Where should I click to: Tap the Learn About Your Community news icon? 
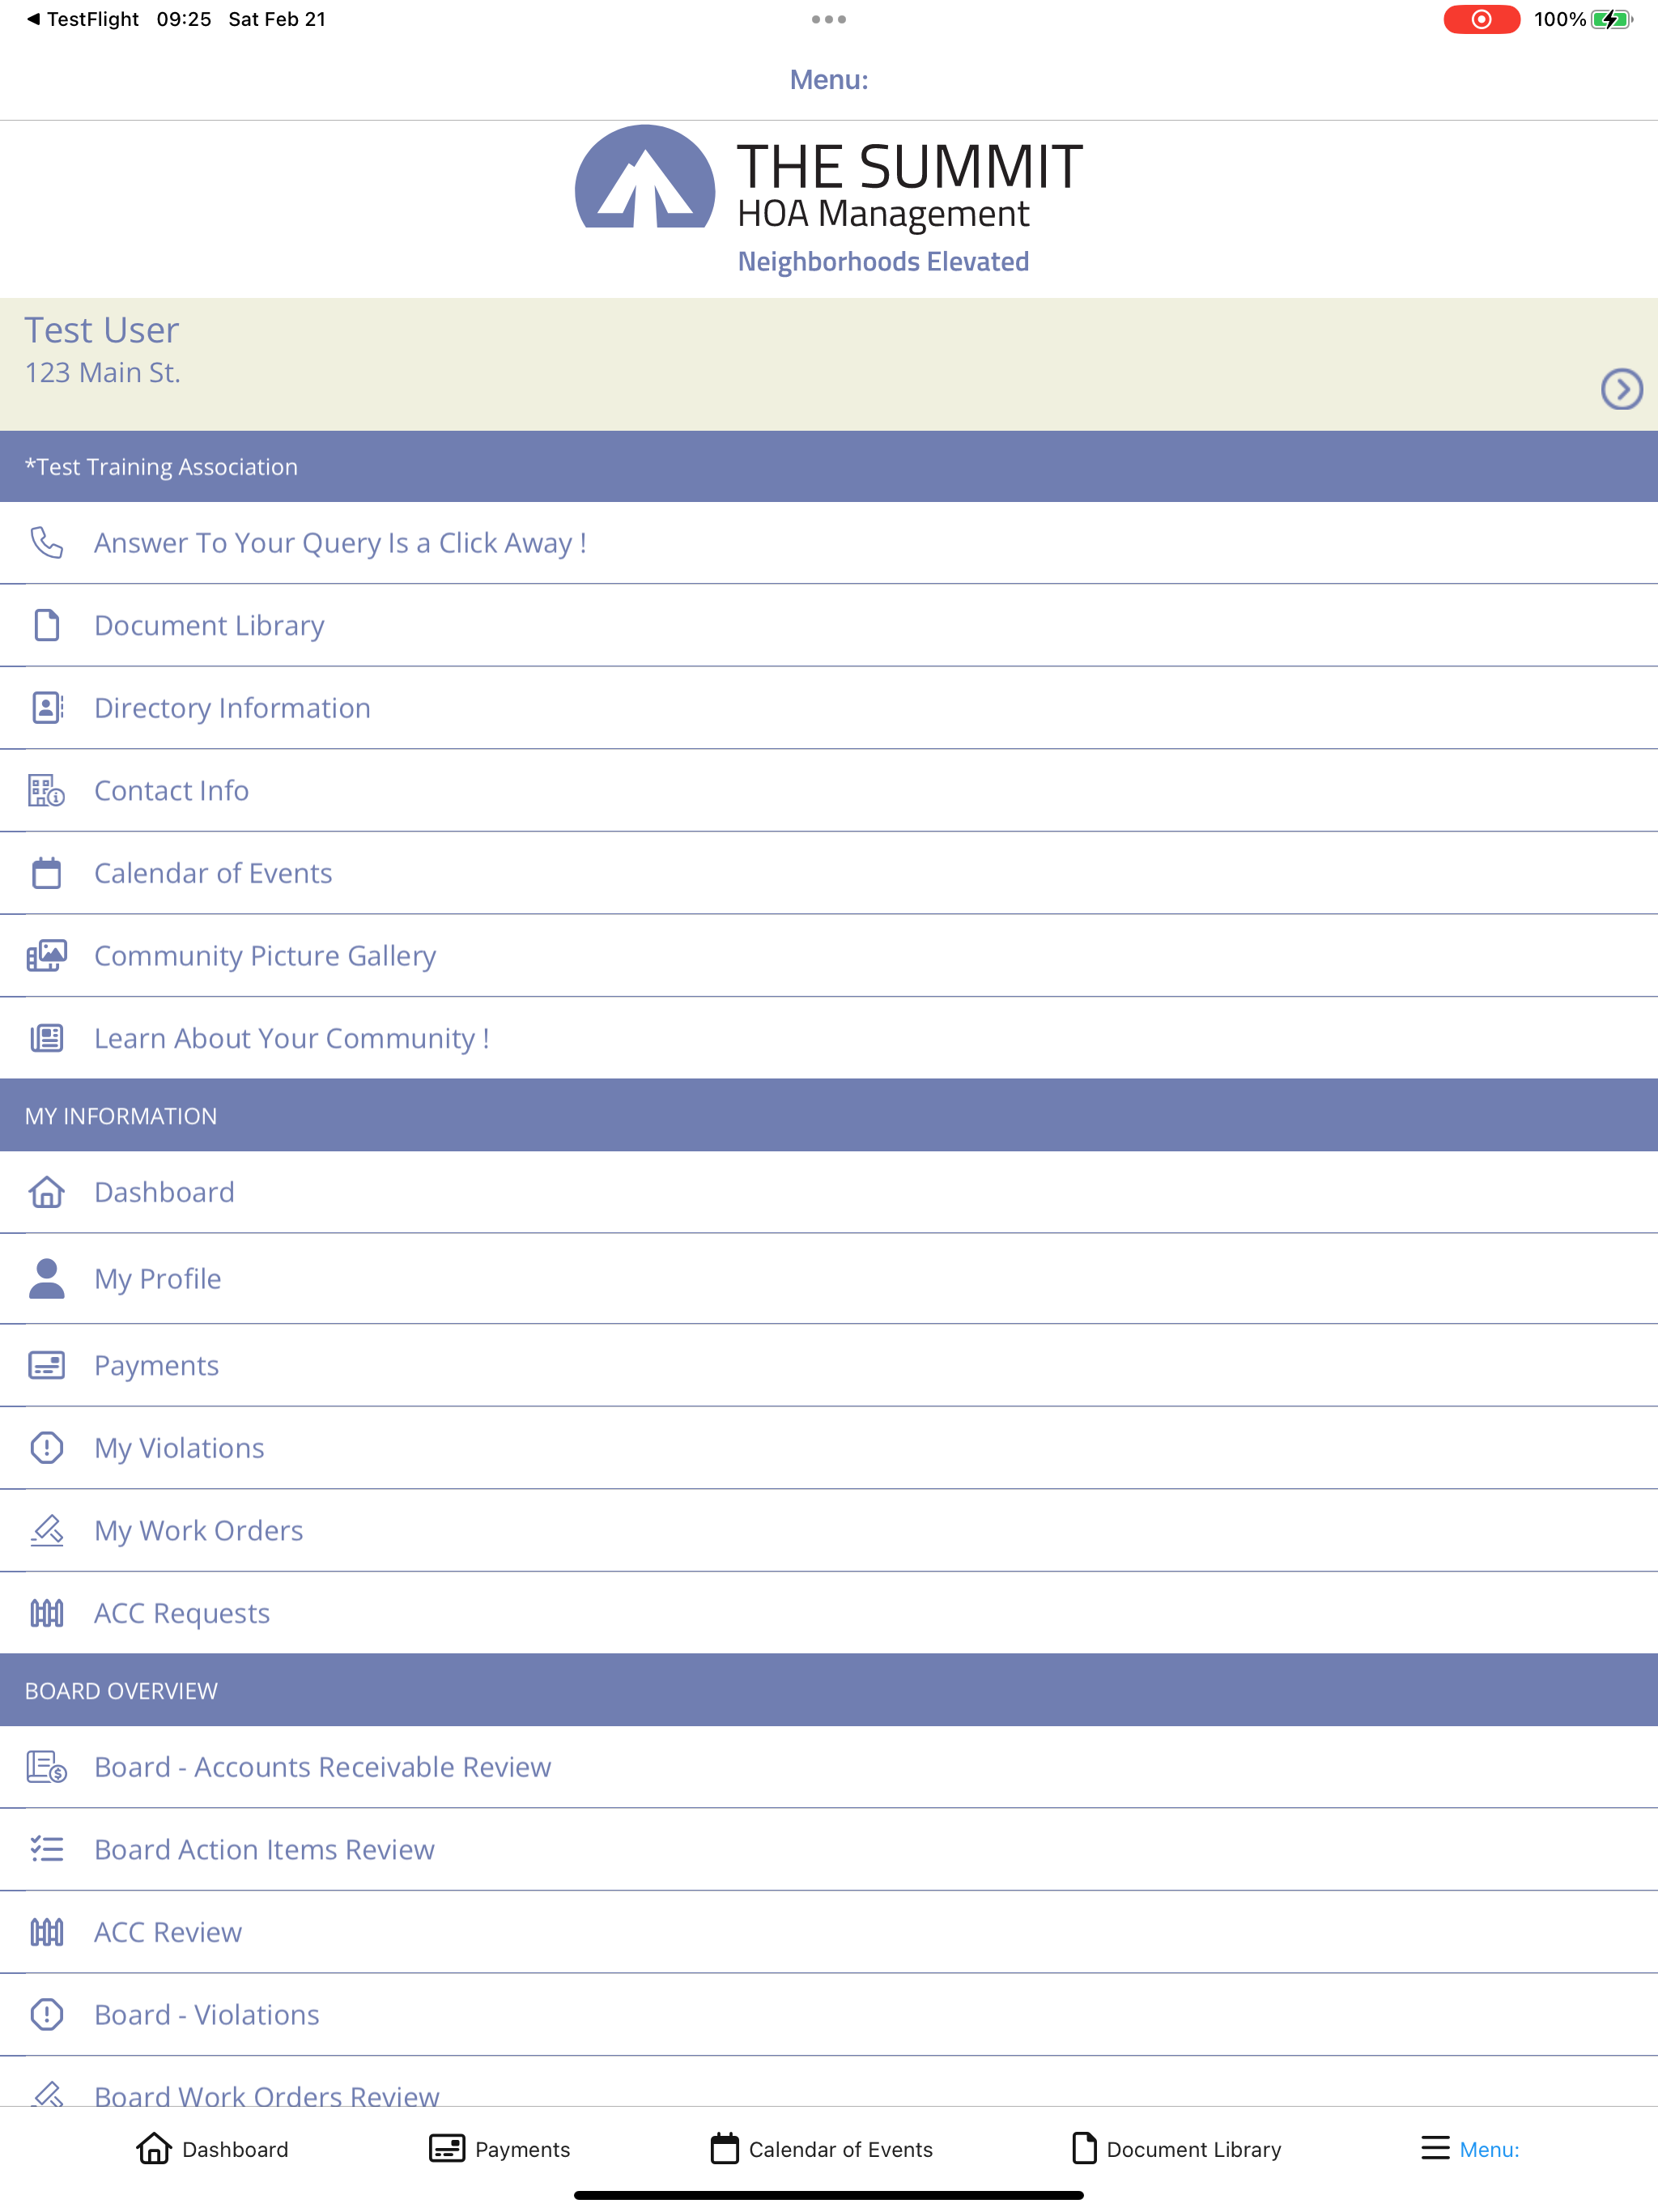pyautogui.click(x=46, y=1038)
